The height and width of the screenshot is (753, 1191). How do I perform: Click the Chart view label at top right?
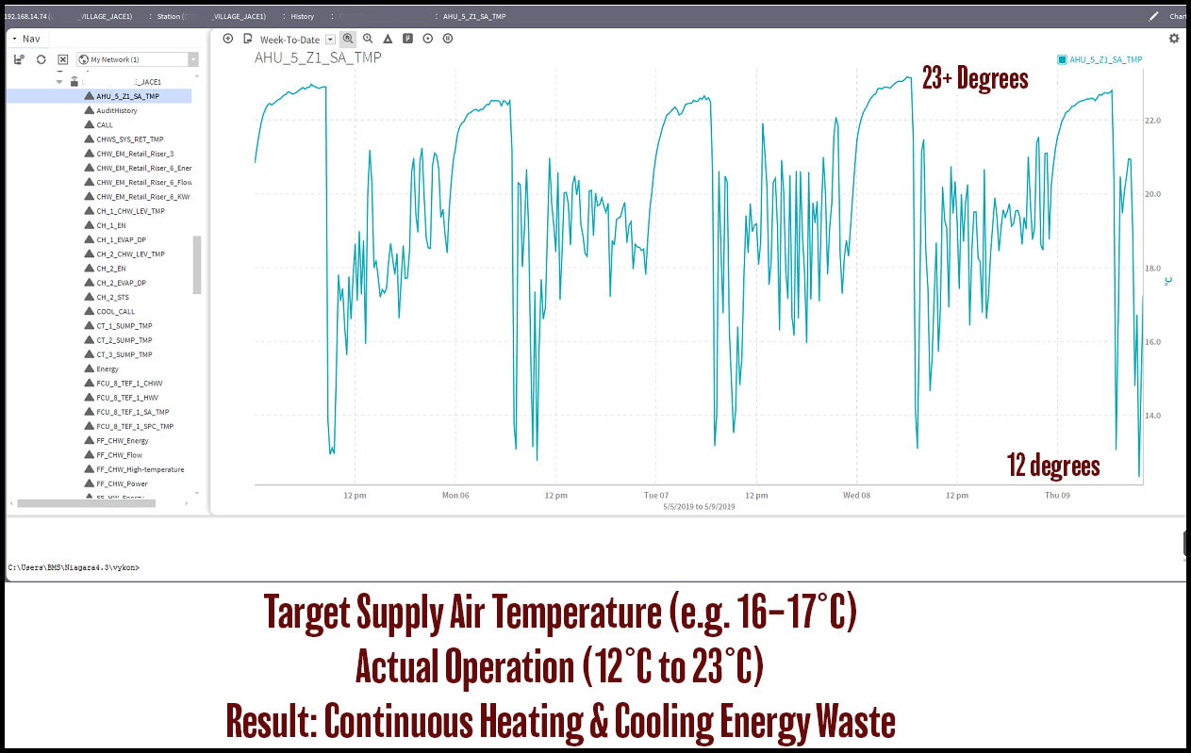tap(1179, 16)
